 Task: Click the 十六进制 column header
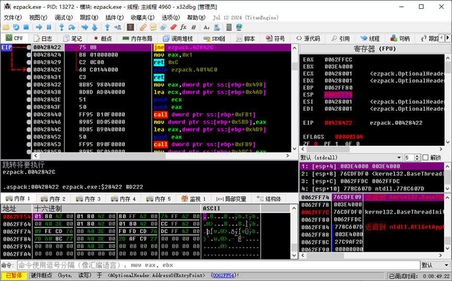[116, 208]
